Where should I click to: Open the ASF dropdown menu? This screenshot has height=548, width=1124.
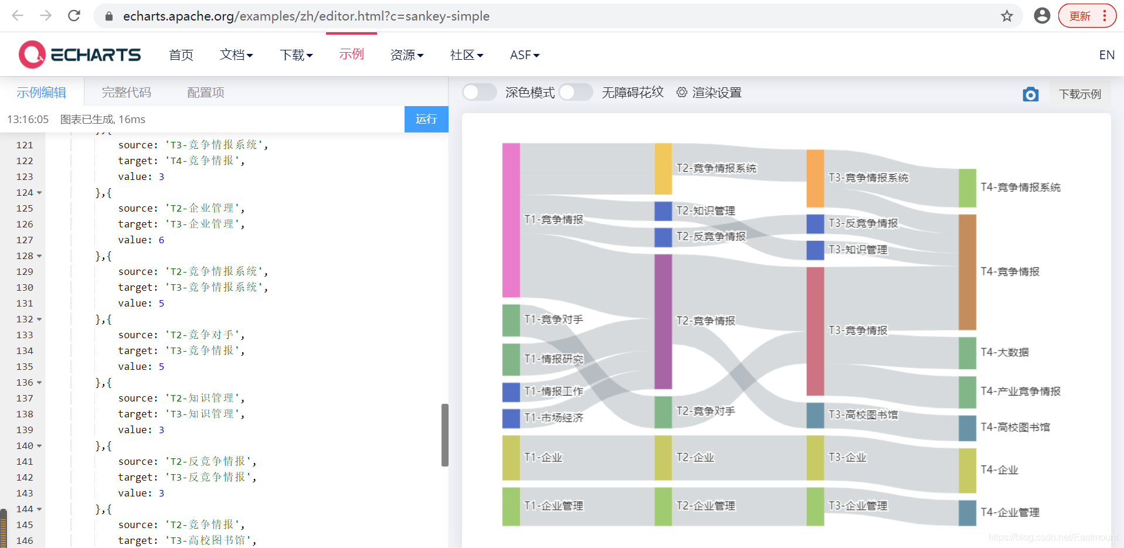(525, 55)
